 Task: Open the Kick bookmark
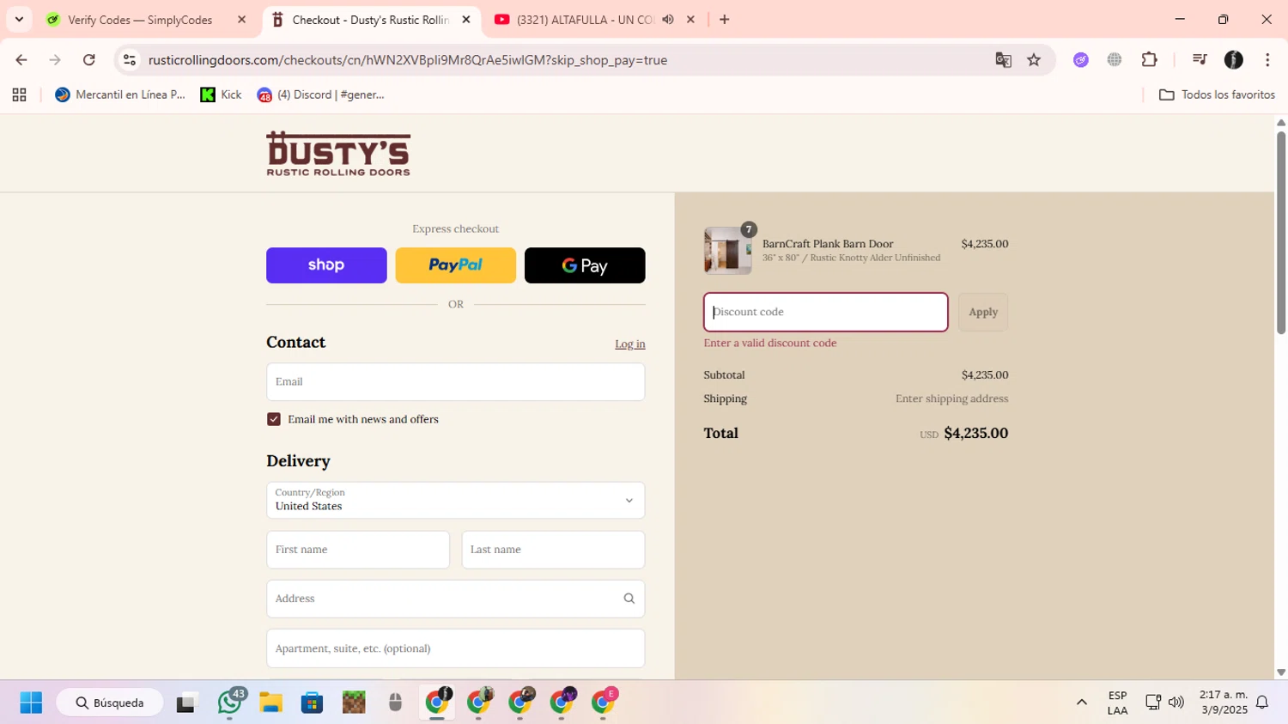pos(222,95)
